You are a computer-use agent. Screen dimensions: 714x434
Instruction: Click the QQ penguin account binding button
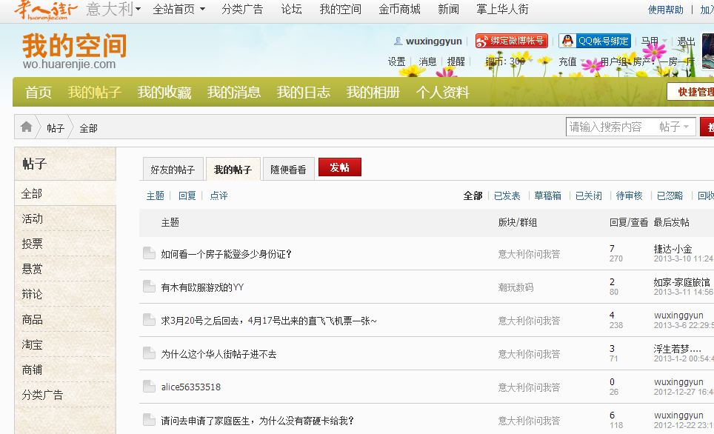(x=595, y=41)
